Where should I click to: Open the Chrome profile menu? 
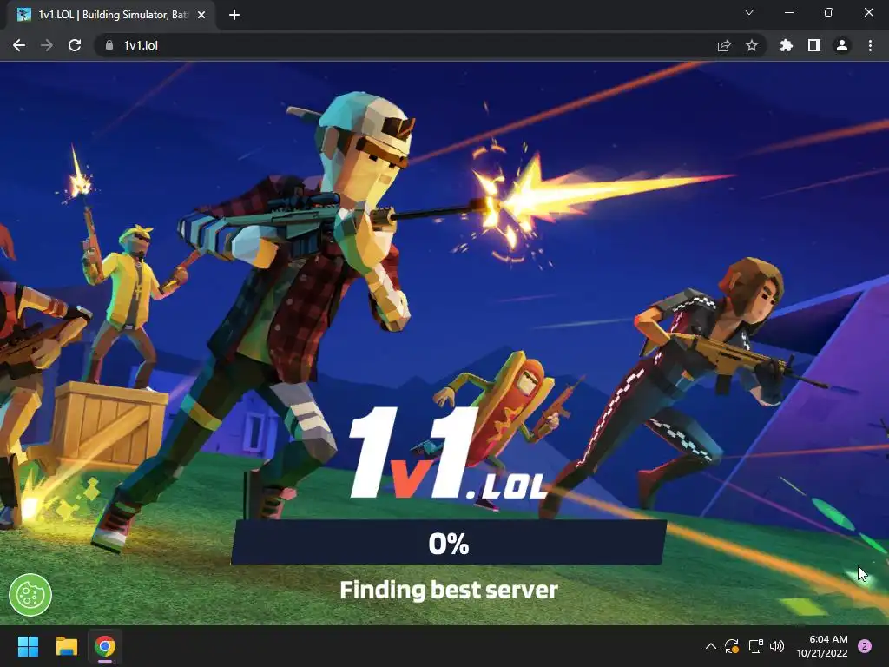[842, 45]
